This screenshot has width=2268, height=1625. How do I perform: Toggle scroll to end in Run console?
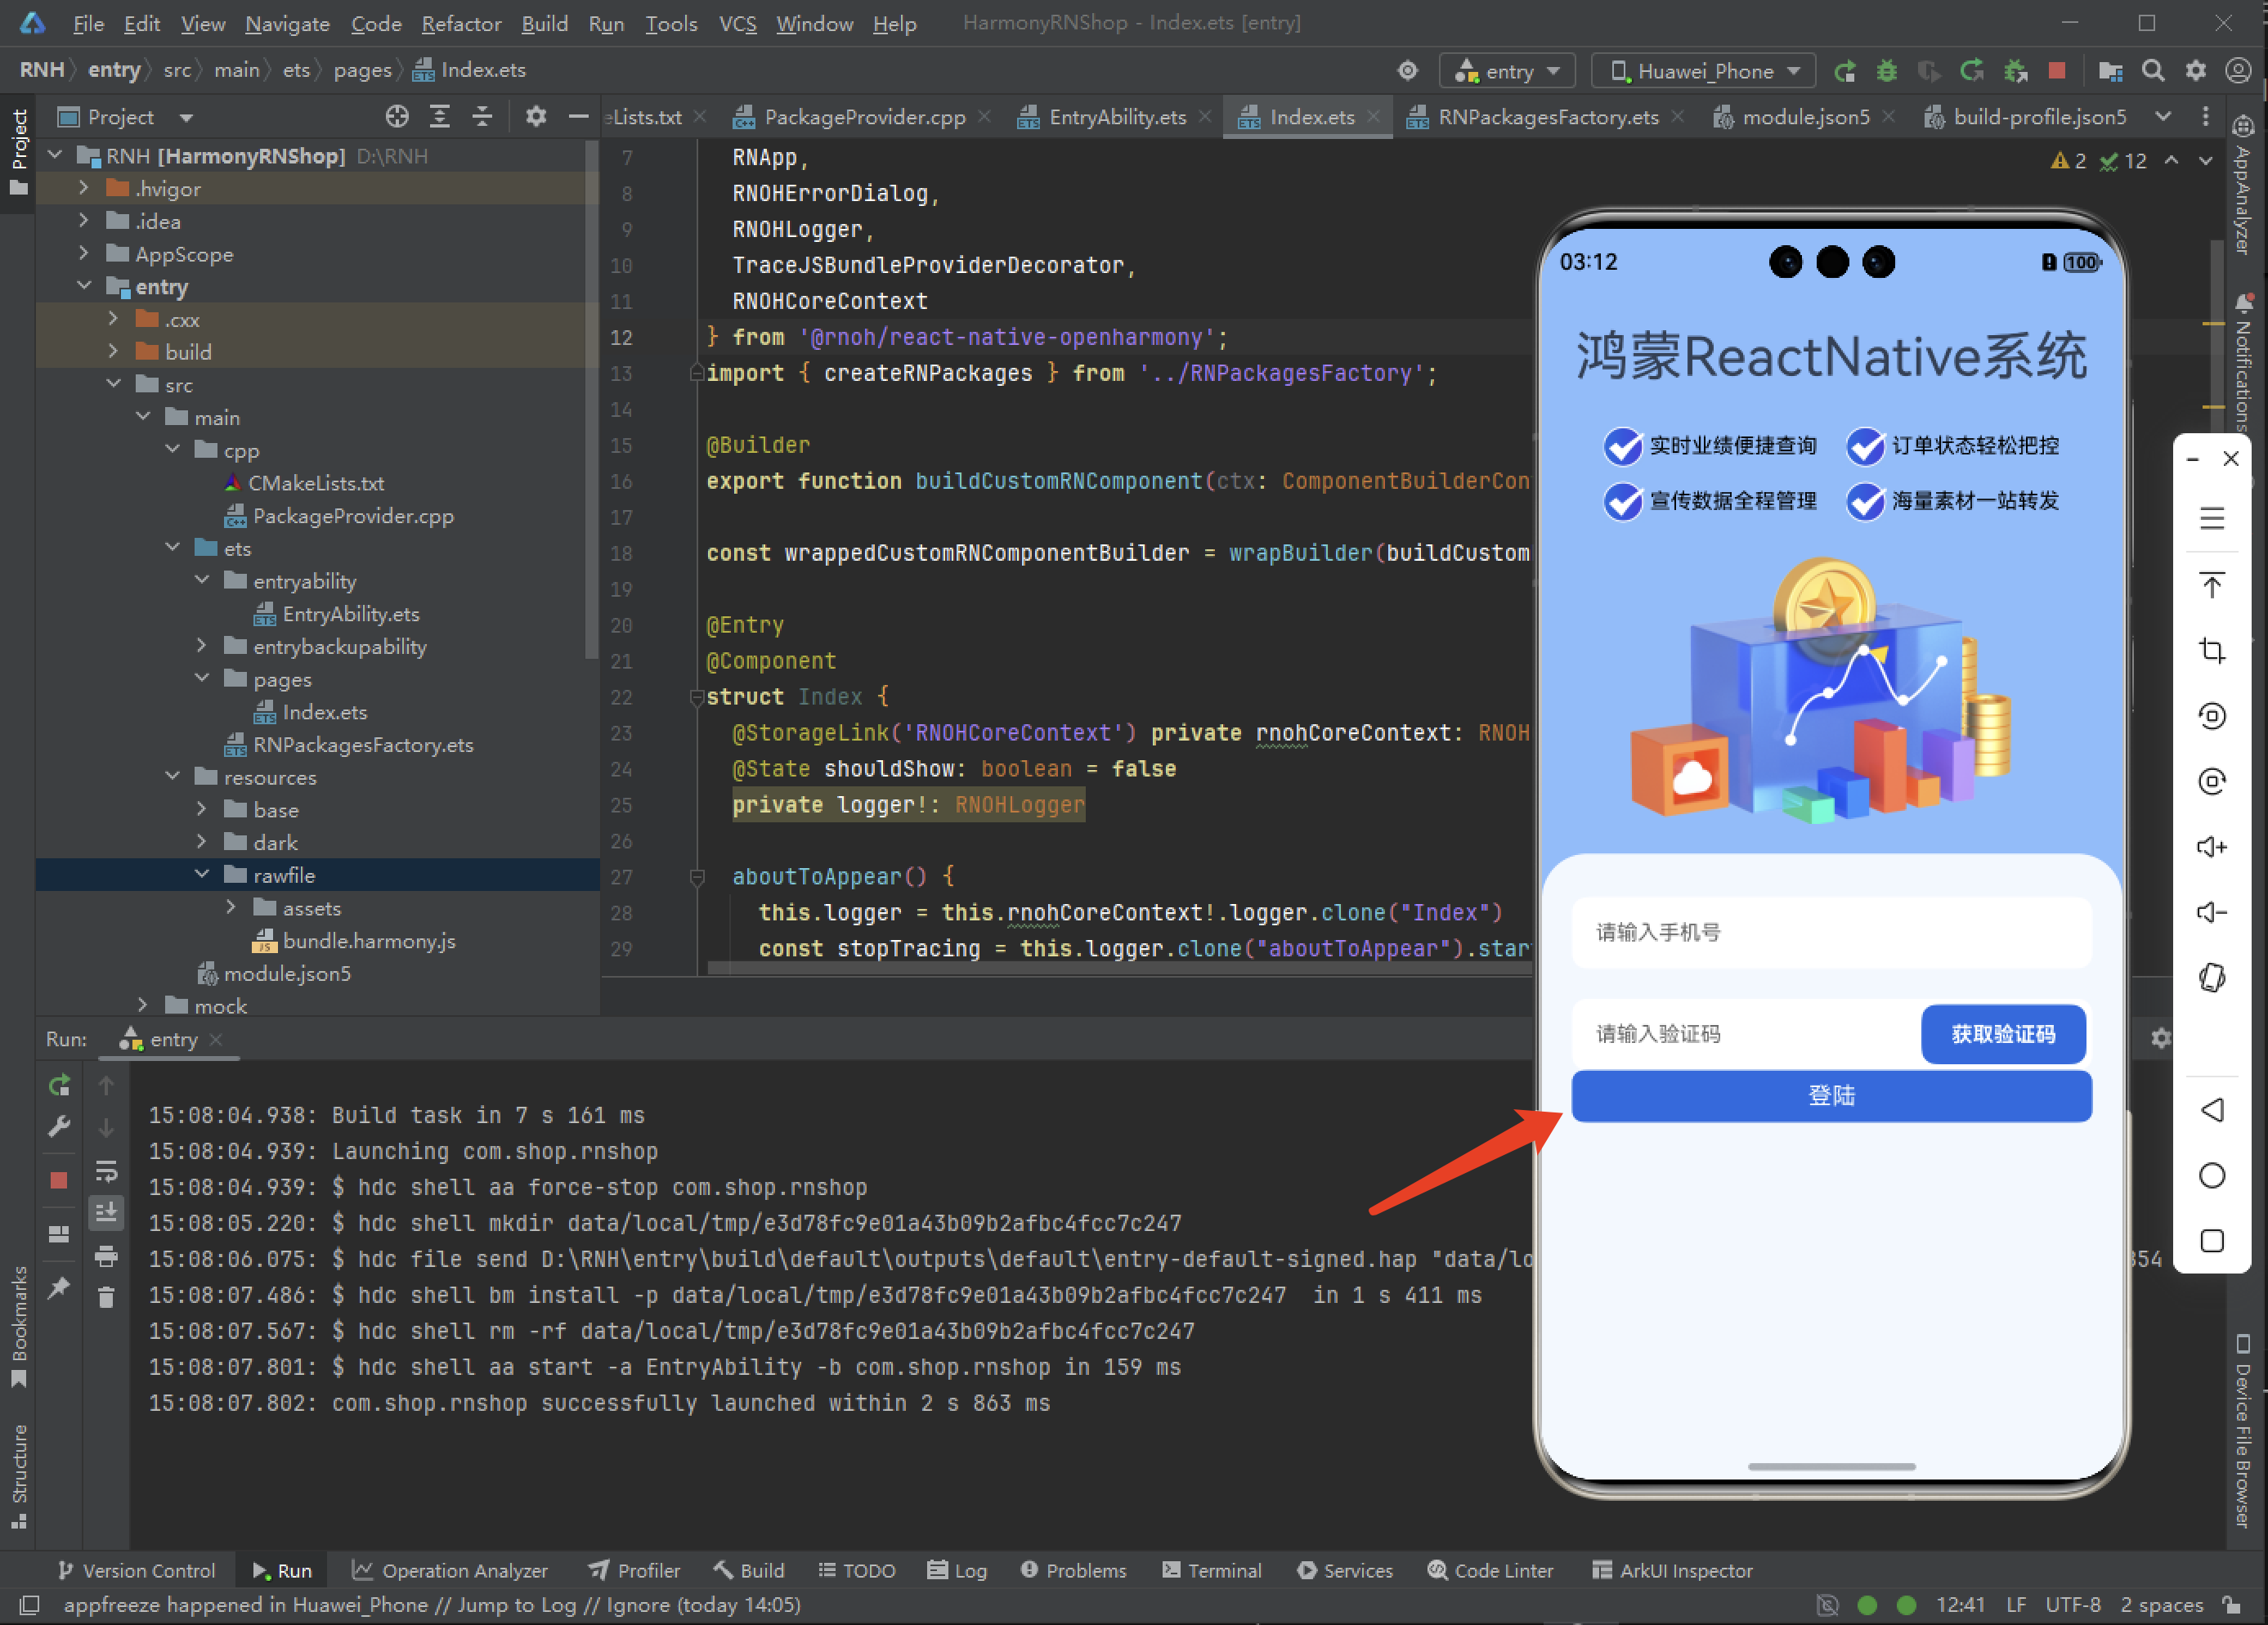pos(106,1213)
